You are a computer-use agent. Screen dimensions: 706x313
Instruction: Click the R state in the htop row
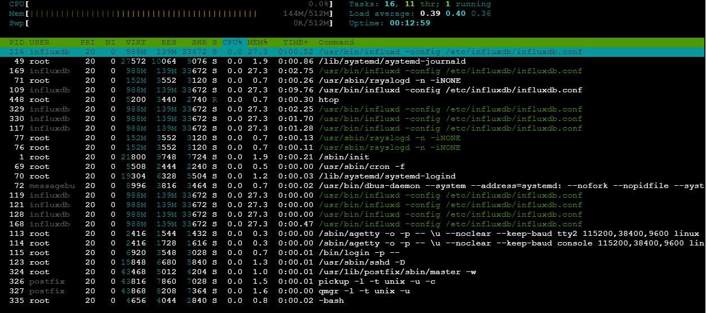click(x=215, y=100)
